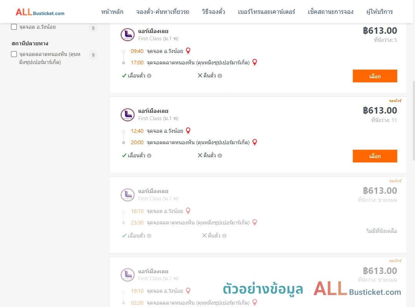
Task: Click the สถานีปลายทาง filter heading
Action: [x=30, y=43]
